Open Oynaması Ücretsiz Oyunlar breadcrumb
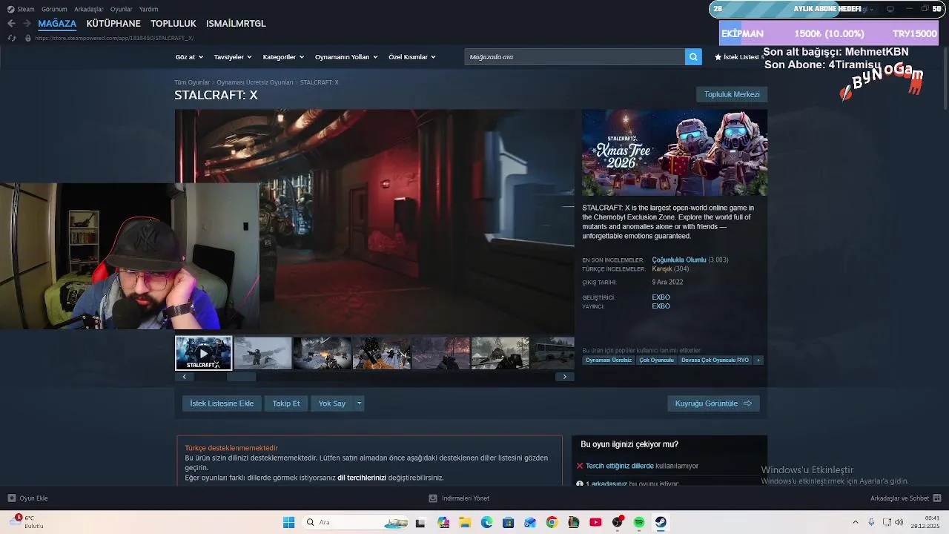949x534 pixels. 255,82
